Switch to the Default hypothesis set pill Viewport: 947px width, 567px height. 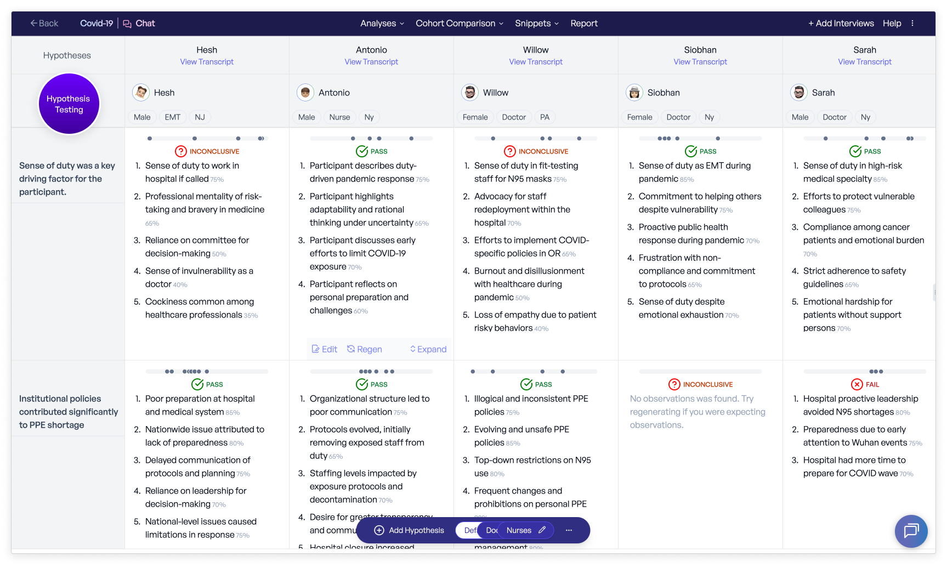[468, 530]
